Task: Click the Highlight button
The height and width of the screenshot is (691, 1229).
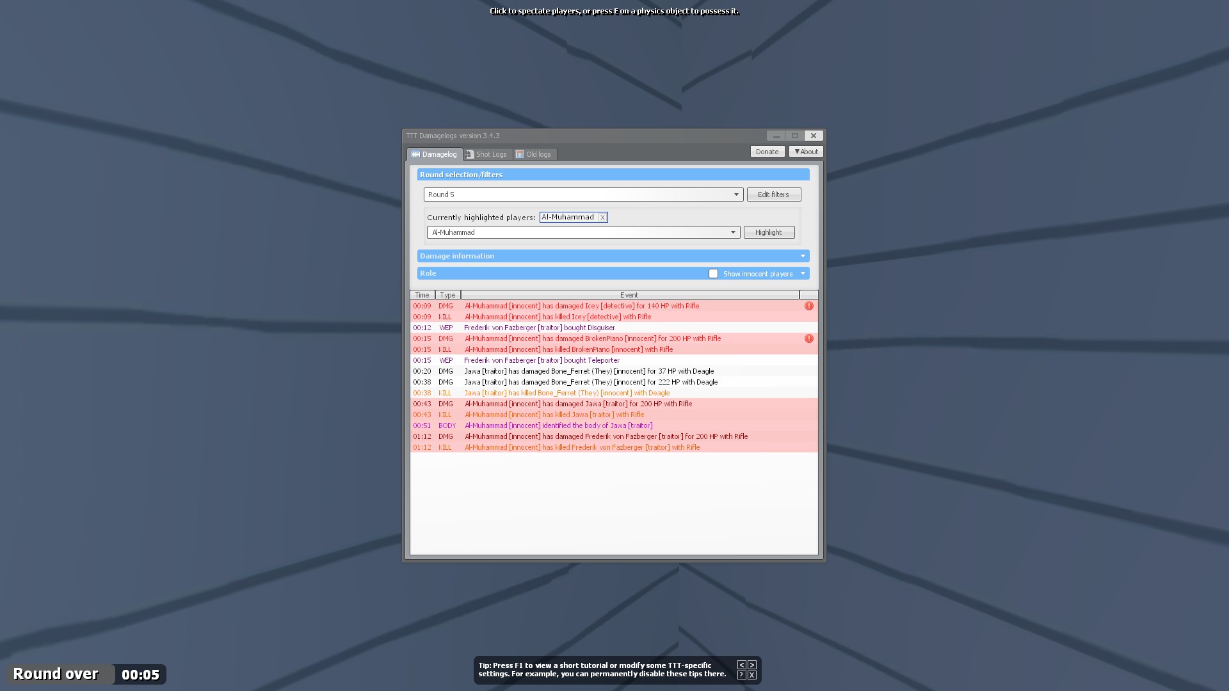Action: coord(769,232)
